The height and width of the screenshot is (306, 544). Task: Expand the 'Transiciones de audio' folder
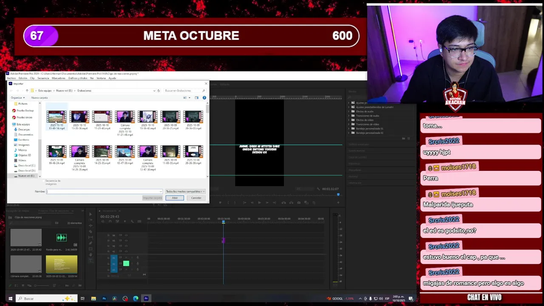[348, 116]
